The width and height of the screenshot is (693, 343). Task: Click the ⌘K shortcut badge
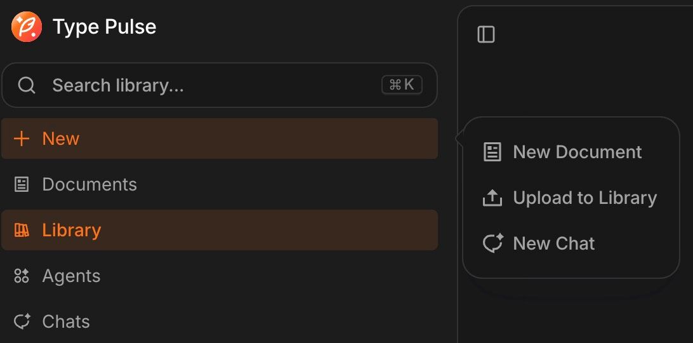402,85
